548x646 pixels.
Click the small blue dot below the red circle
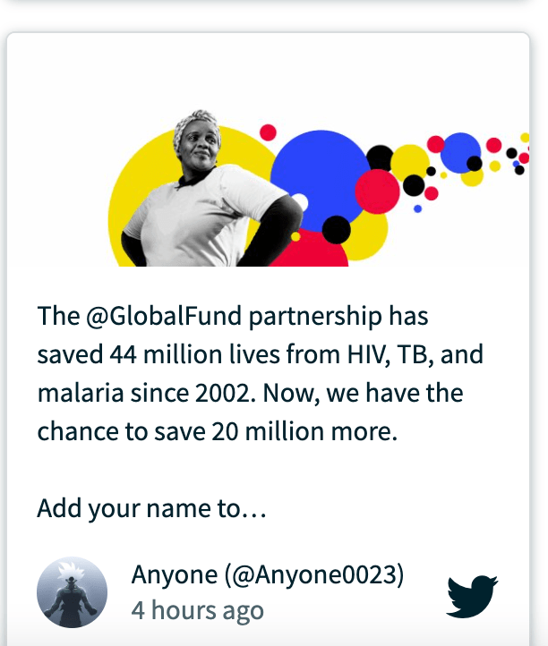(x=417, y=208)
